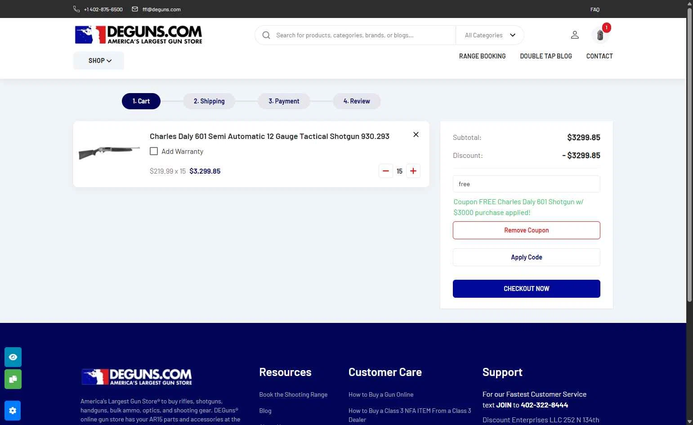Click the phone number +1 402-875-6500

tap(103, 9)
